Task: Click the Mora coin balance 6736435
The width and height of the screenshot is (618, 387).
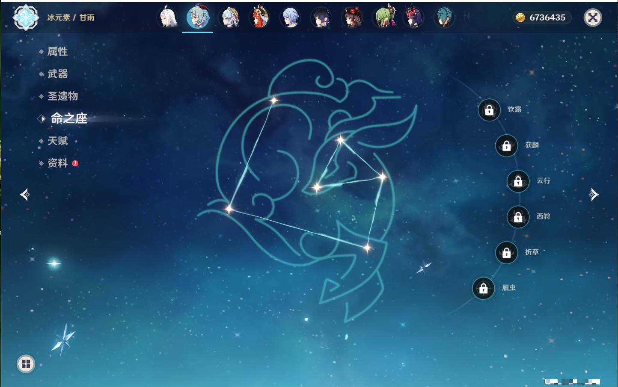Action: [542, 18]
